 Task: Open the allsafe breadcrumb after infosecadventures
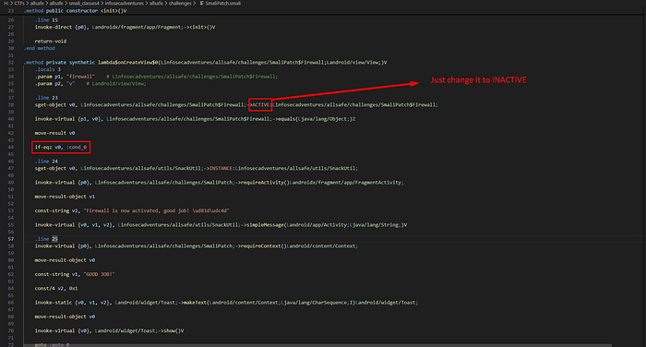pyautogui.click(x=156, y=4)
